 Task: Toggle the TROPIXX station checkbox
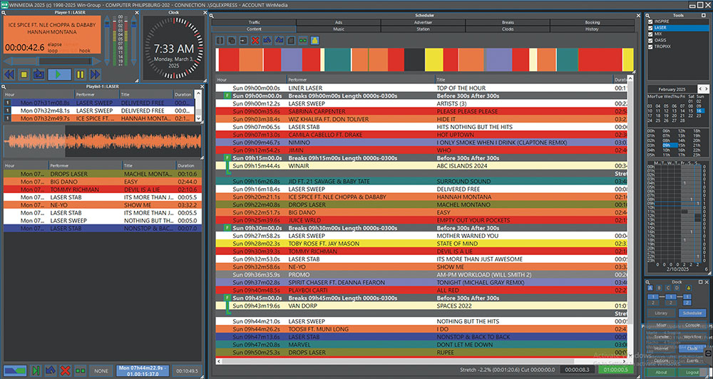650,46
